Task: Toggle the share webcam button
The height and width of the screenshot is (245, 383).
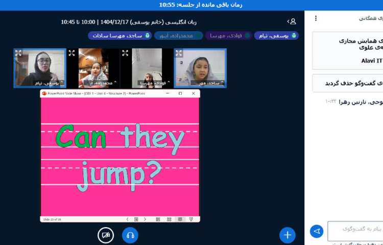Action: [106, 235]
